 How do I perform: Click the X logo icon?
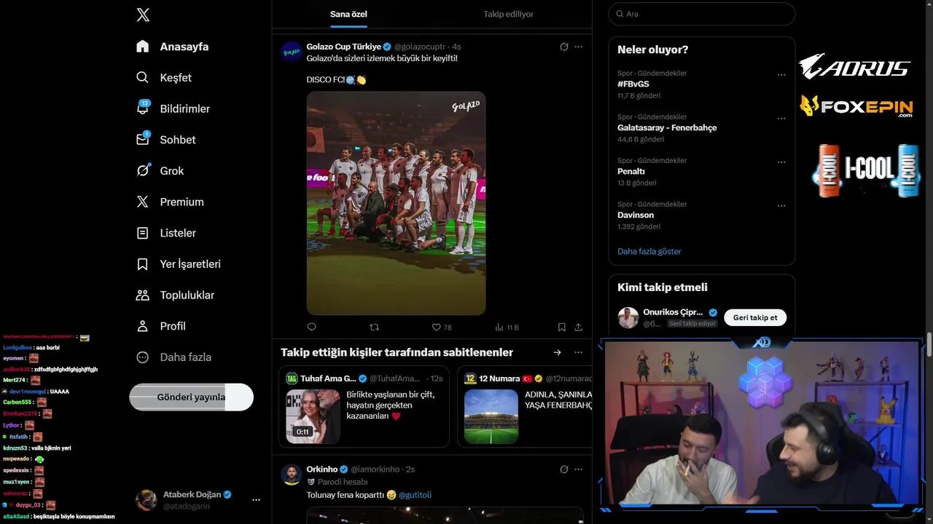coord(143,15)
